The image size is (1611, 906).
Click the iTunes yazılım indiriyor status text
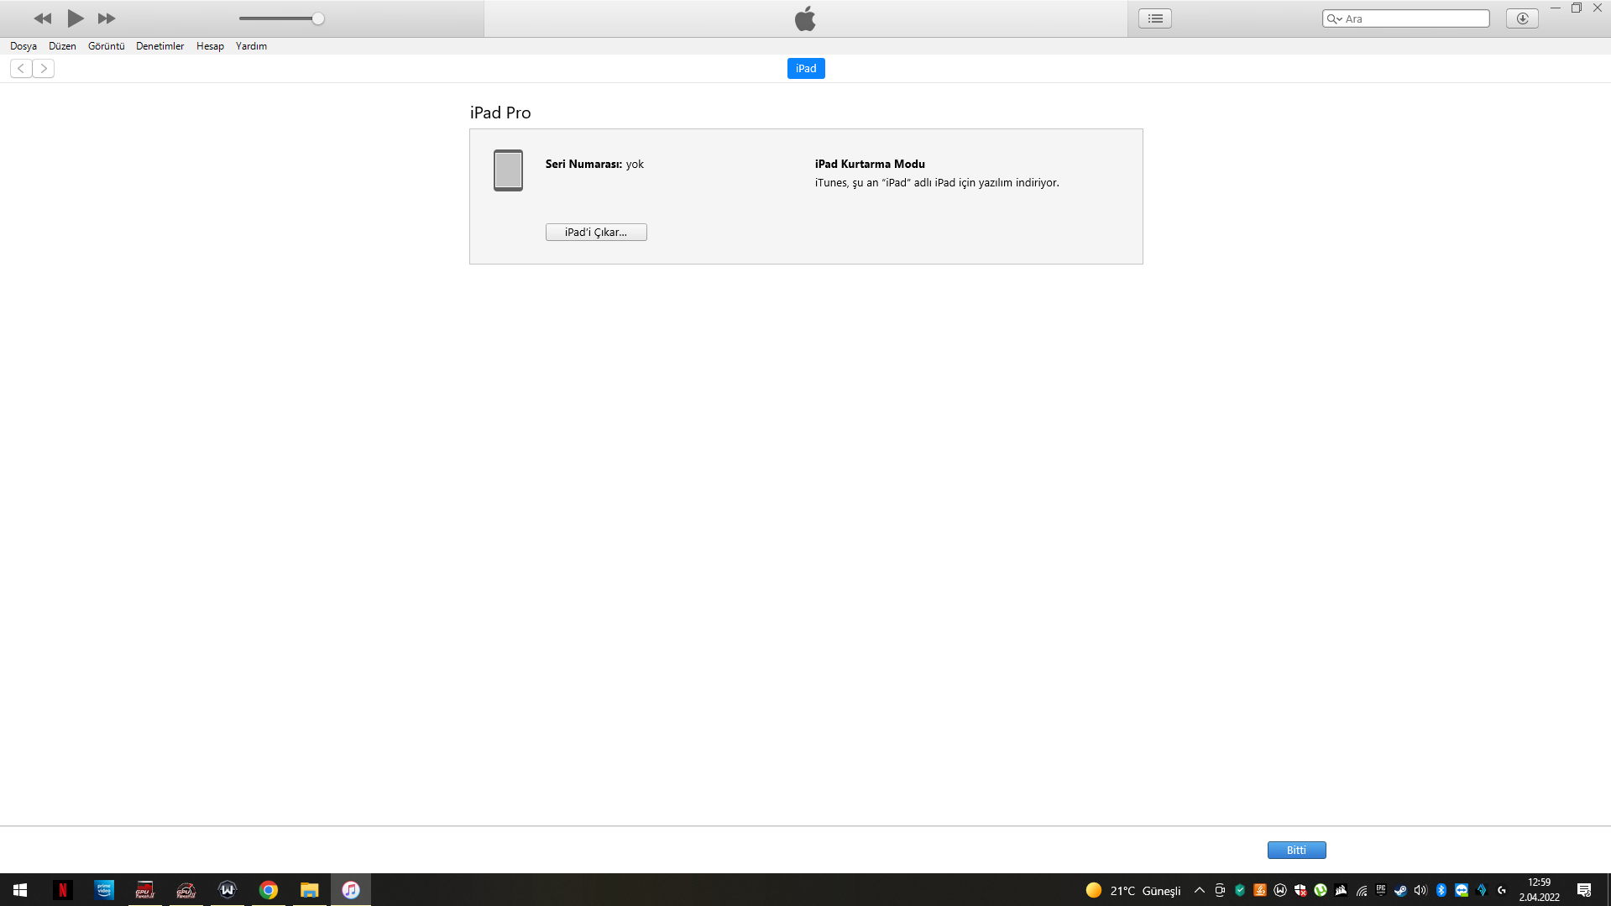click(x=937, y=183)
